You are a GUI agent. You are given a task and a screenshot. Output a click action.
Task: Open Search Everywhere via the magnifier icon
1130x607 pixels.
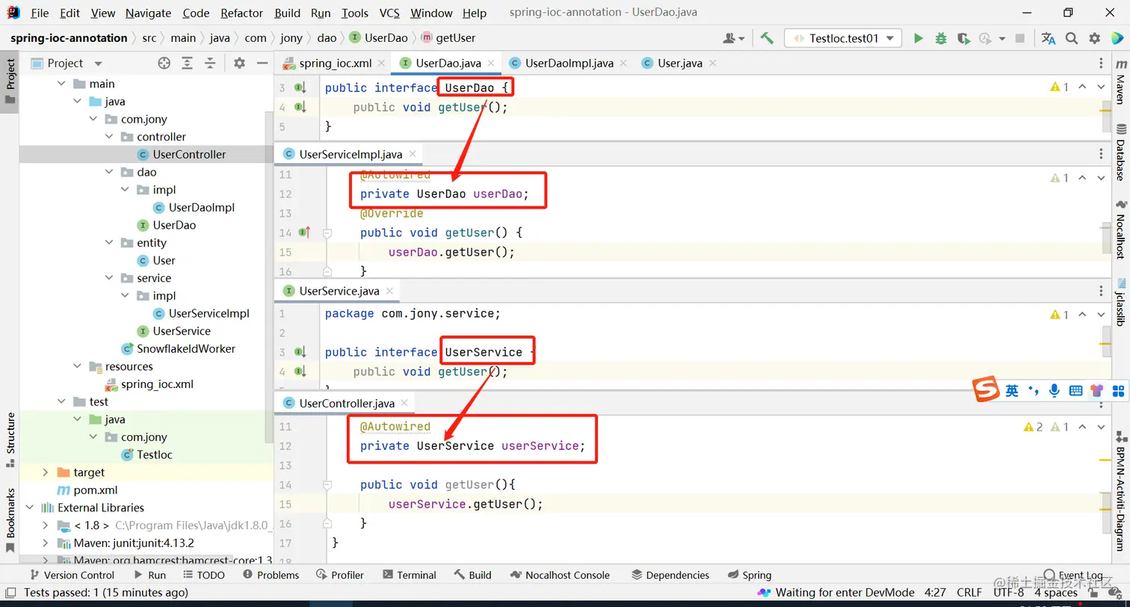point(1072,38)
